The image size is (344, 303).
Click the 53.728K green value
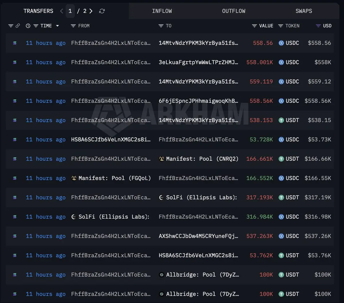(261, 140)
